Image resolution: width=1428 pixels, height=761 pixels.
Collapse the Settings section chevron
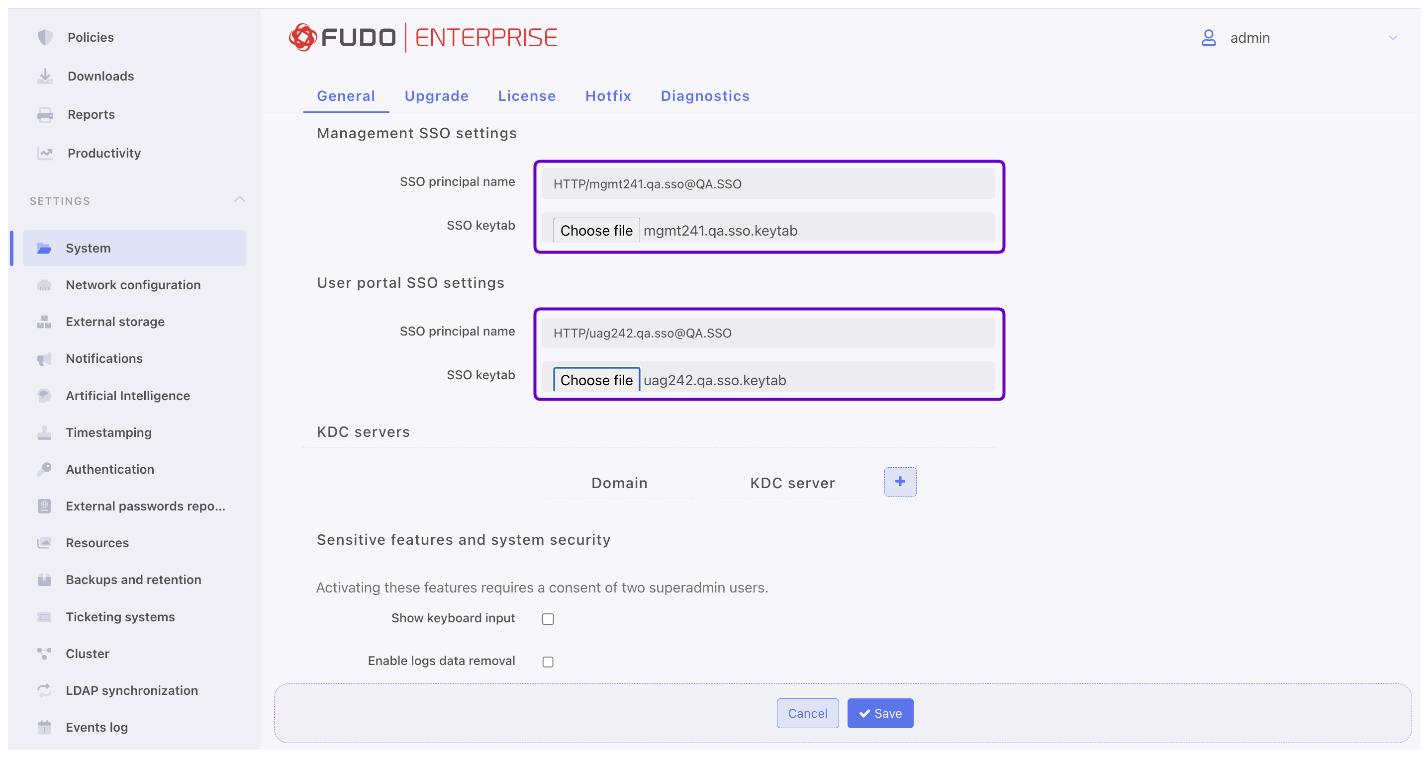click(239, 199)
